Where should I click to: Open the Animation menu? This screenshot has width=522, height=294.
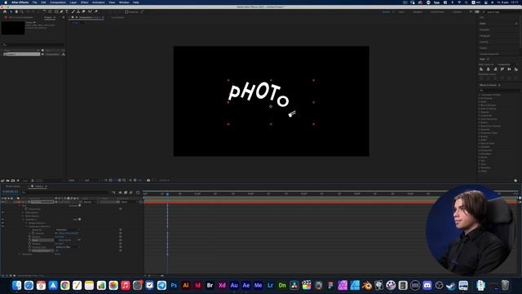98,2
